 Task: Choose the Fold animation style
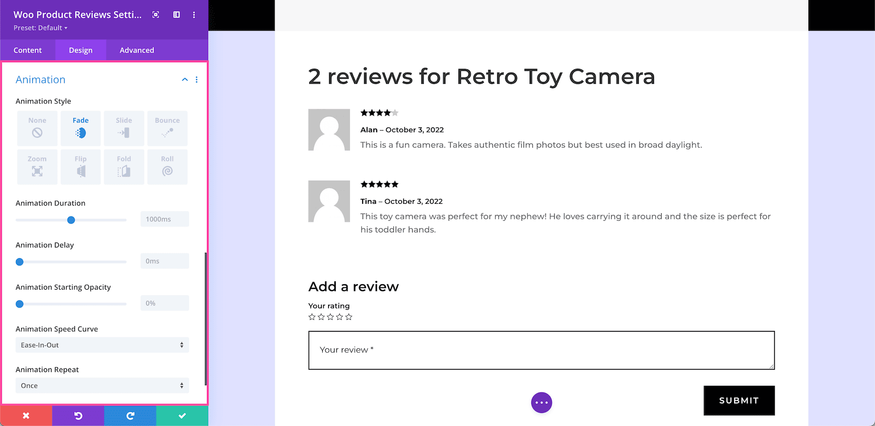pos(124,166)
